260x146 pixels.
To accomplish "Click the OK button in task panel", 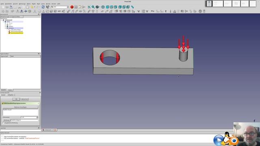I will [x=16, y=99].
